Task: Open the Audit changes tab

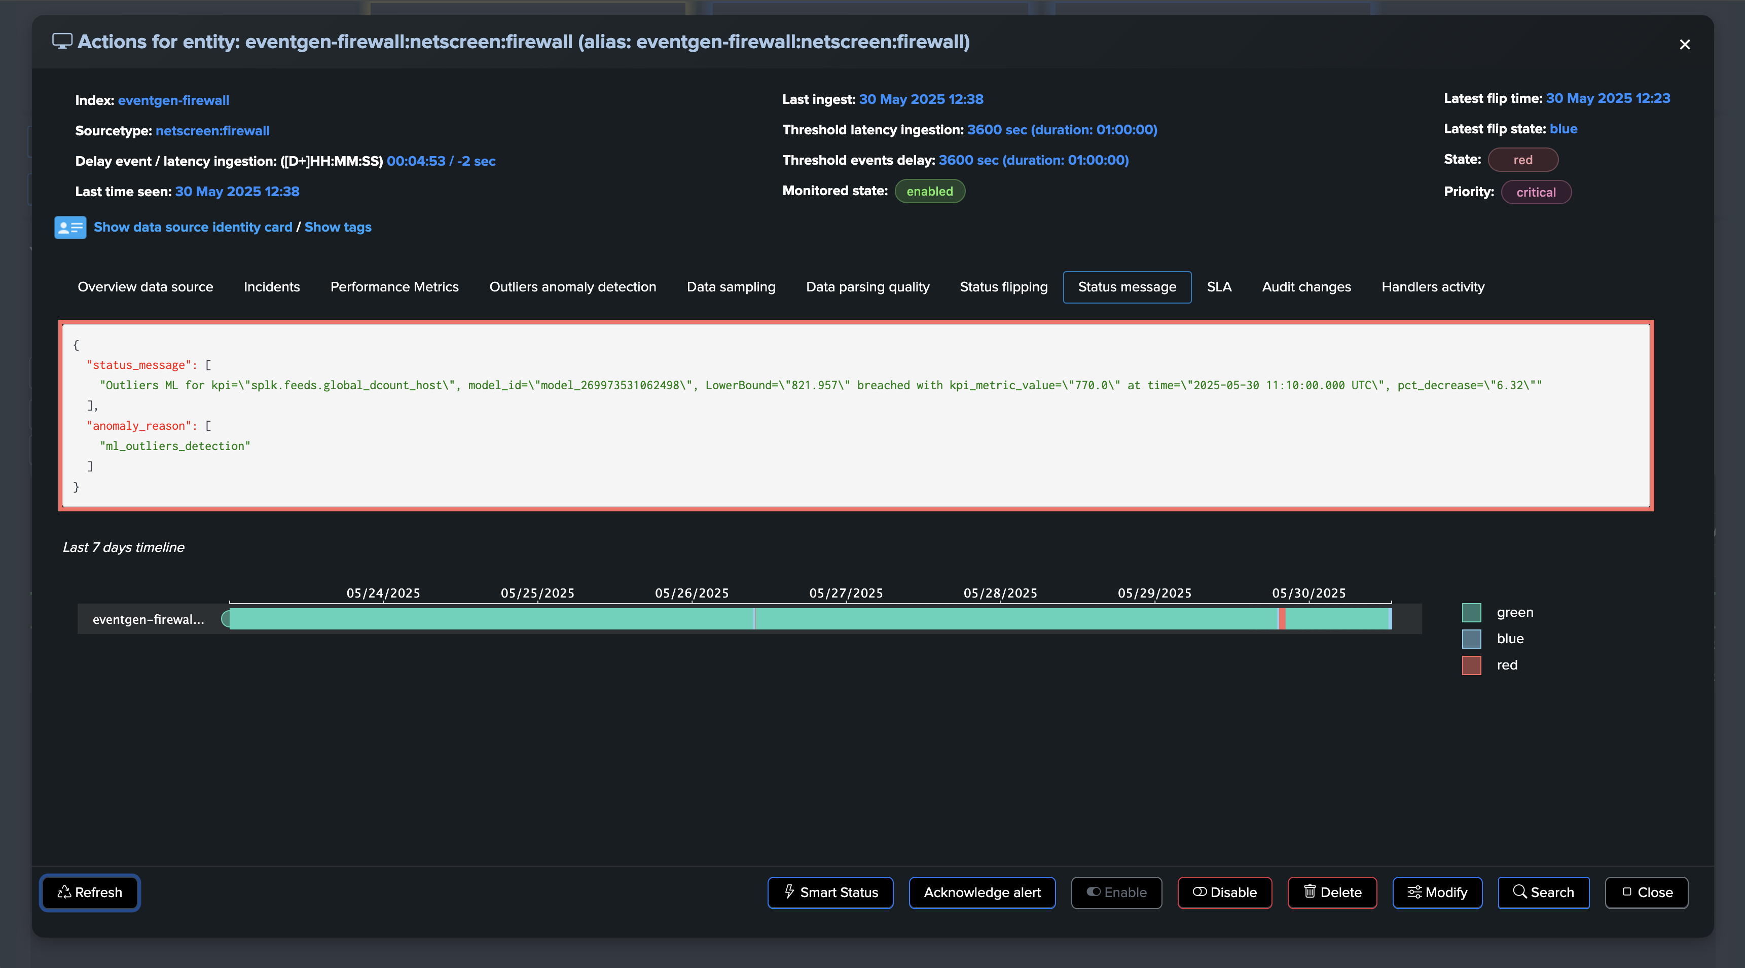Action: point(1306,286)
